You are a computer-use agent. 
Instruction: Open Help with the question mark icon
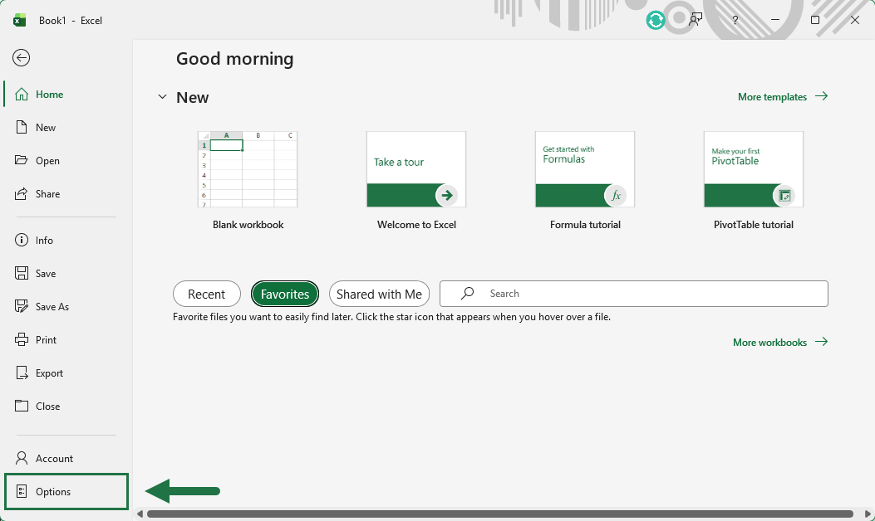[735, 20]
